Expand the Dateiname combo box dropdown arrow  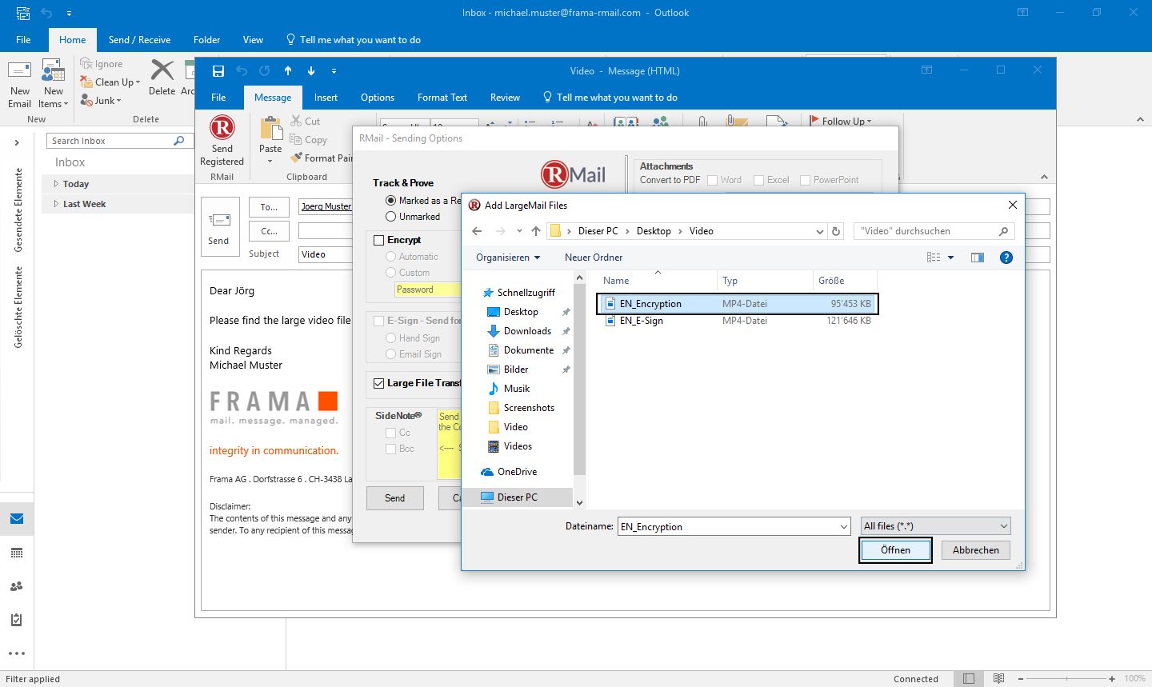pyautogui.click(x=844, y=526)
